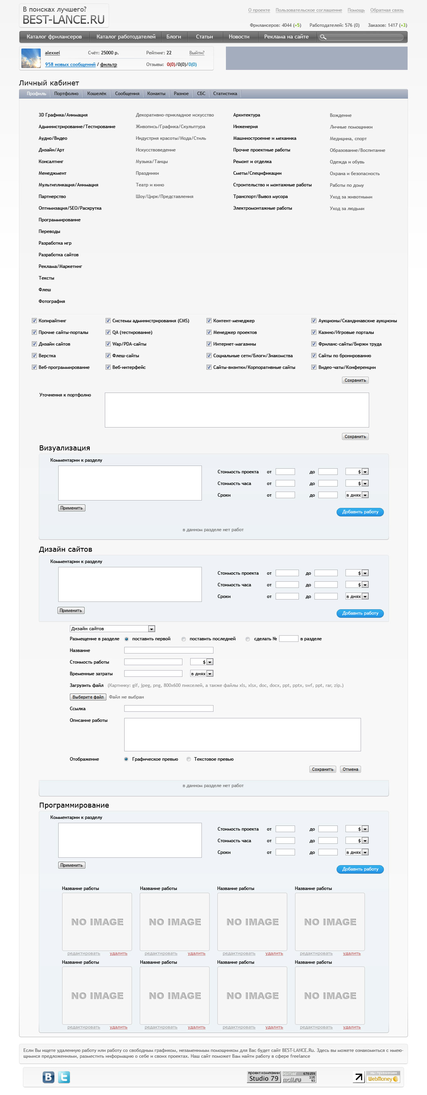Switch to the Портфолио tab

pos(66,94)
